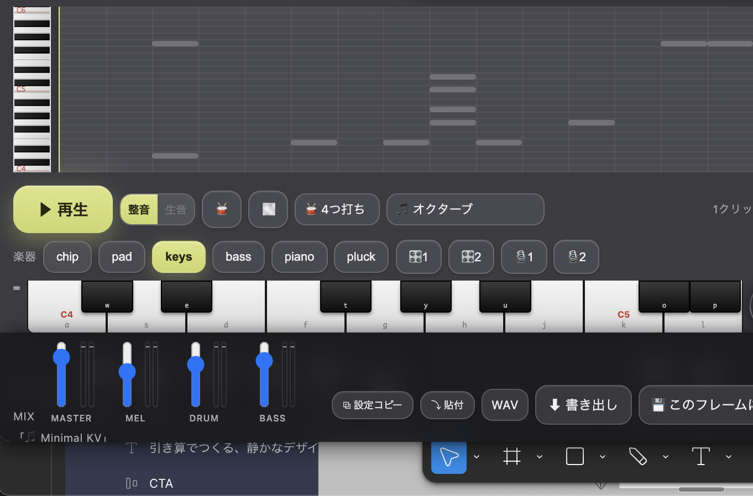Click the gray square icon button
The width and height of the screenshot is (753, 496).
pyautogui.click(x=268, y=209)
